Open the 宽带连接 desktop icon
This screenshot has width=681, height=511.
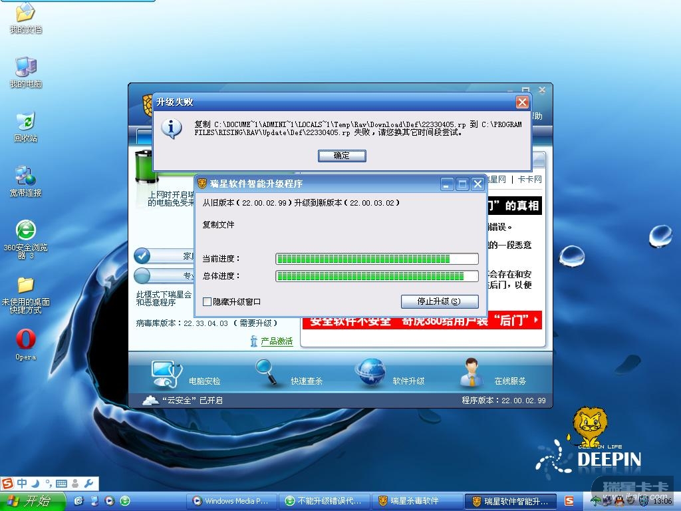click(26, 181)
